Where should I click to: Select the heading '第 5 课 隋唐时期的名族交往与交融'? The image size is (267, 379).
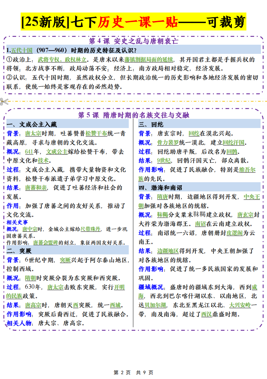pyautogui.click(x=133, y=115)
